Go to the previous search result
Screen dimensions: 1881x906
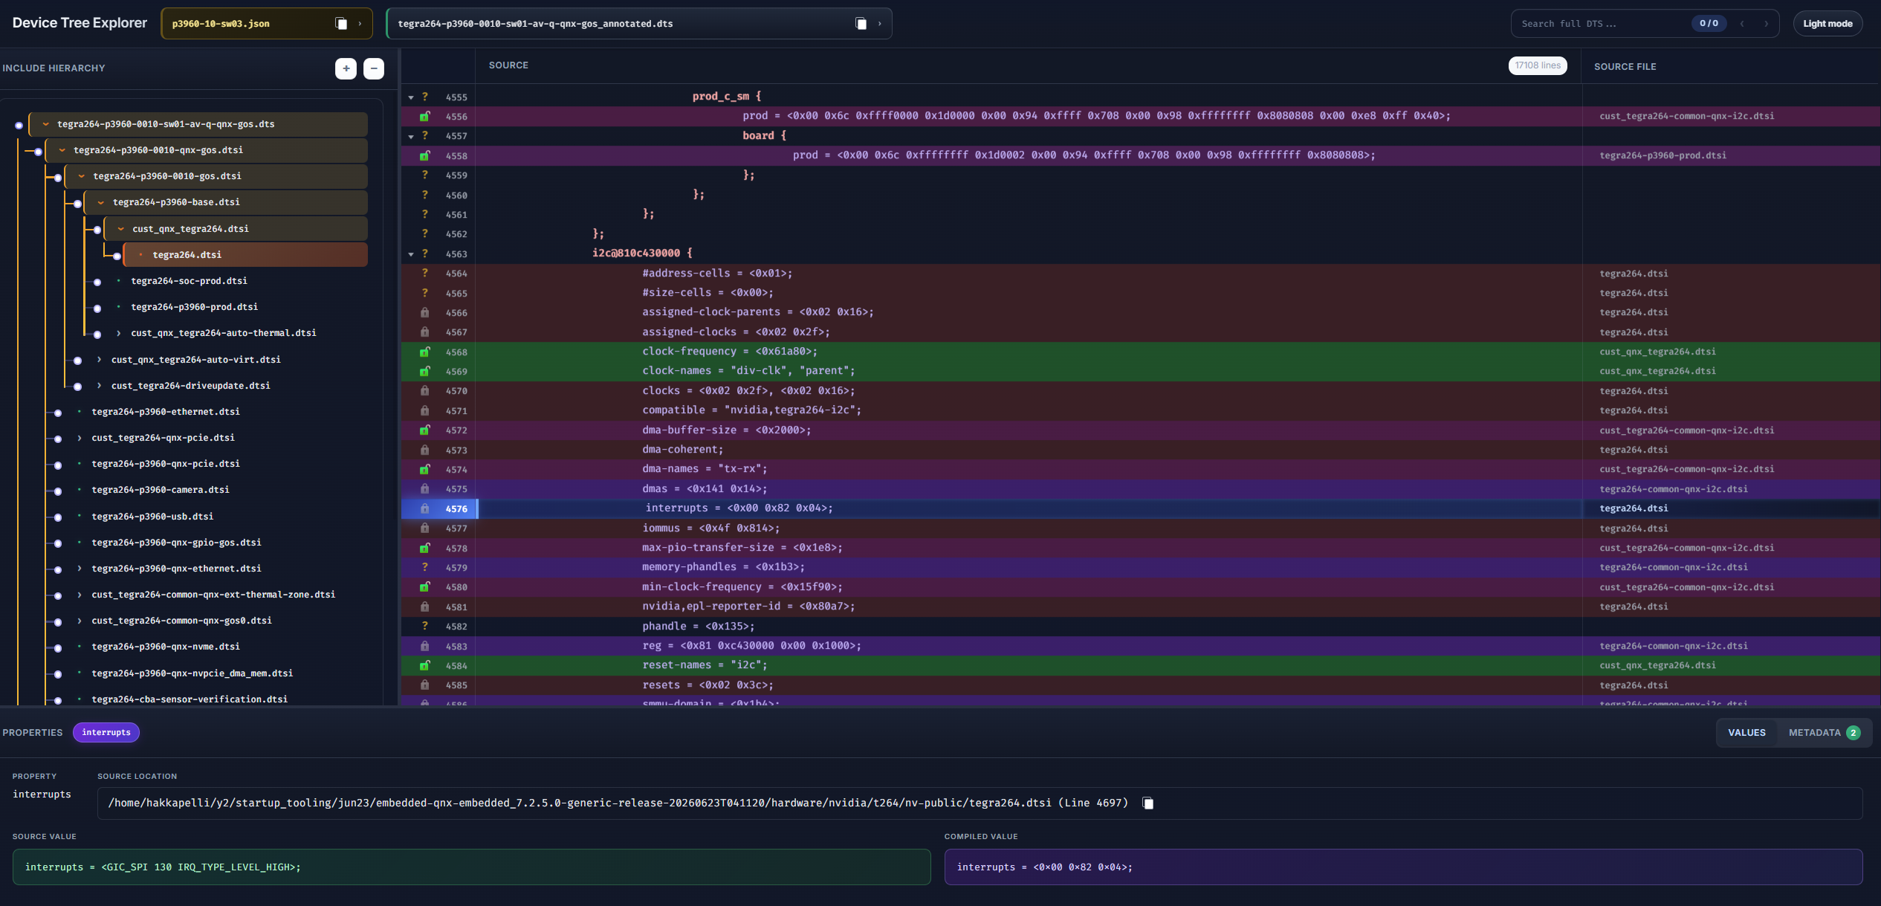1742,24
